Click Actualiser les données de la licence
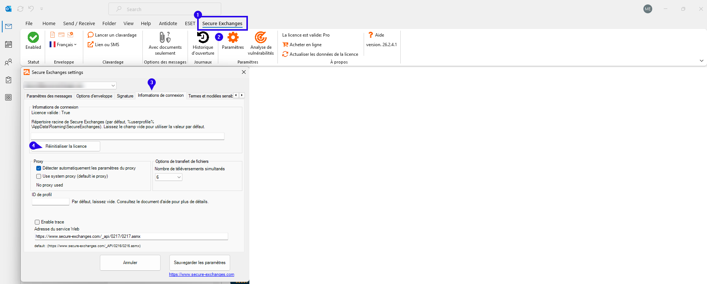 tap(320, 54)
